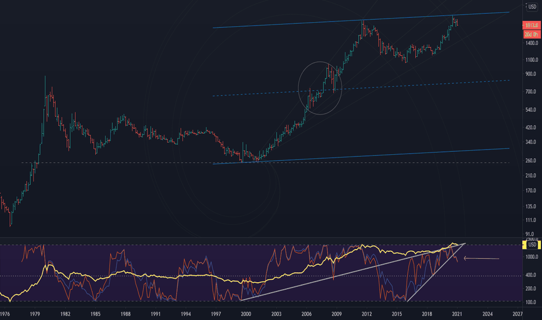Click the 2027 label on time axis
542x320 pixels.
pos(518,314)
